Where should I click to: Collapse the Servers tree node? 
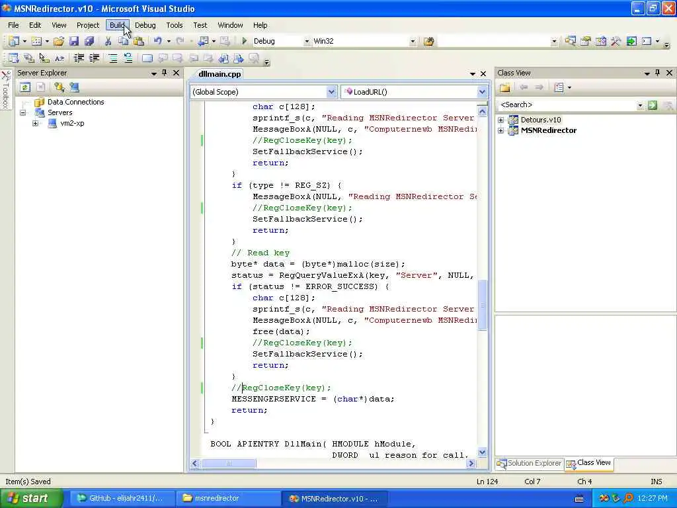[x=22, y=112]
